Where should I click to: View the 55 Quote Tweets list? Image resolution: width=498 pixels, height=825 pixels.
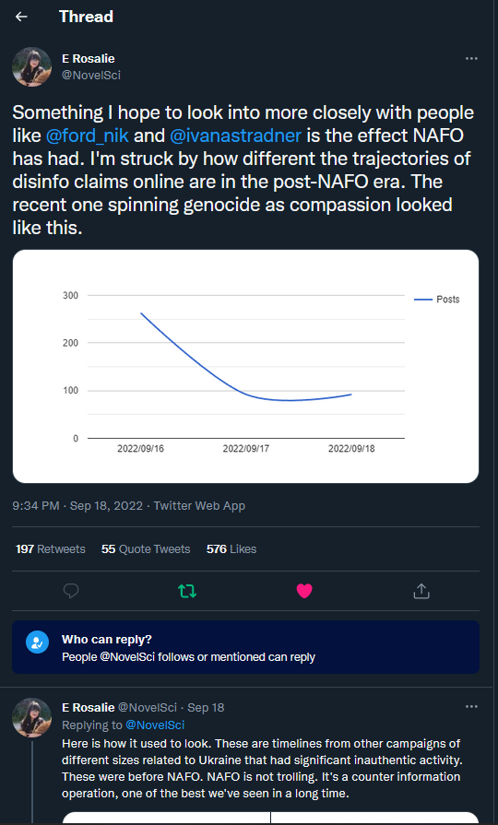coord(146,548)
